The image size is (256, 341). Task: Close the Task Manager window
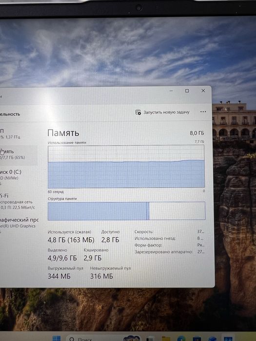(203, 91)
